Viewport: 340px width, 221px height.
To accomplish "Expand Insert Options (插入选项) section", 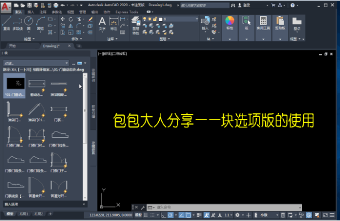I will tap(45, 205).
